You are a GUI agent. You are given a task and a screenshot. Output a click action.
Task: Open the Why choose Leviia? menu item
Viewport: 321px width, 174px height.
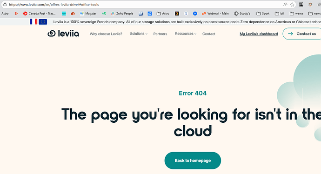[x=106, y=34]
